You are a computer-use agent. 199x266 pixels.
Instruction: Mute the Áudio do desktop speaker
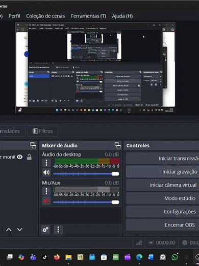coord(46,172)
